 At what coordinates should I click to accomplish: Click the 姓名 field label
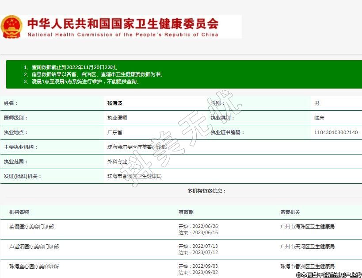[x=11, y=103]
